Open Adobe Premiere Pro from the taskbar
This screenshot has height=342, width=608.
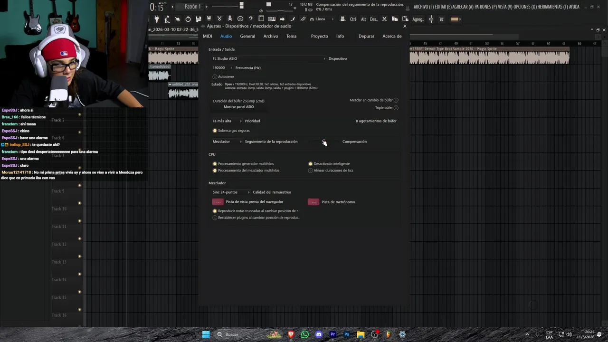[332, 334]
